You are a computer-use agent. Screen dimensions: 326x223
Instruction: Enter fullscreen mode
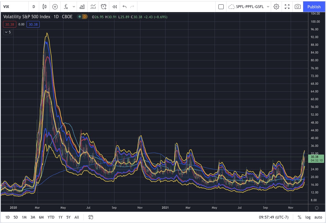pyautogui.click(x=287, y=7)
